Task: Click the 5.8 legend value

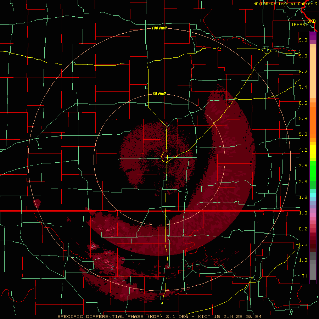Action: 303,119
